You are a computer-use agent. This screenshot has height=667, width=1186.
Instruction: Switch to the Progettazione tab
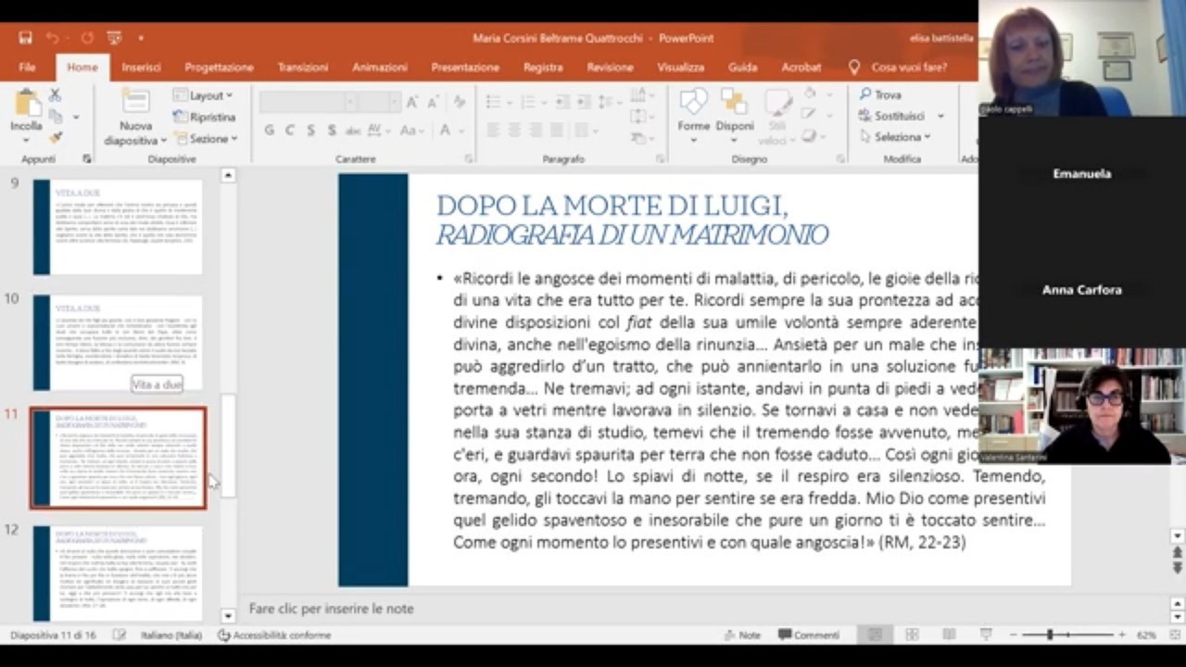click(219, 68)
